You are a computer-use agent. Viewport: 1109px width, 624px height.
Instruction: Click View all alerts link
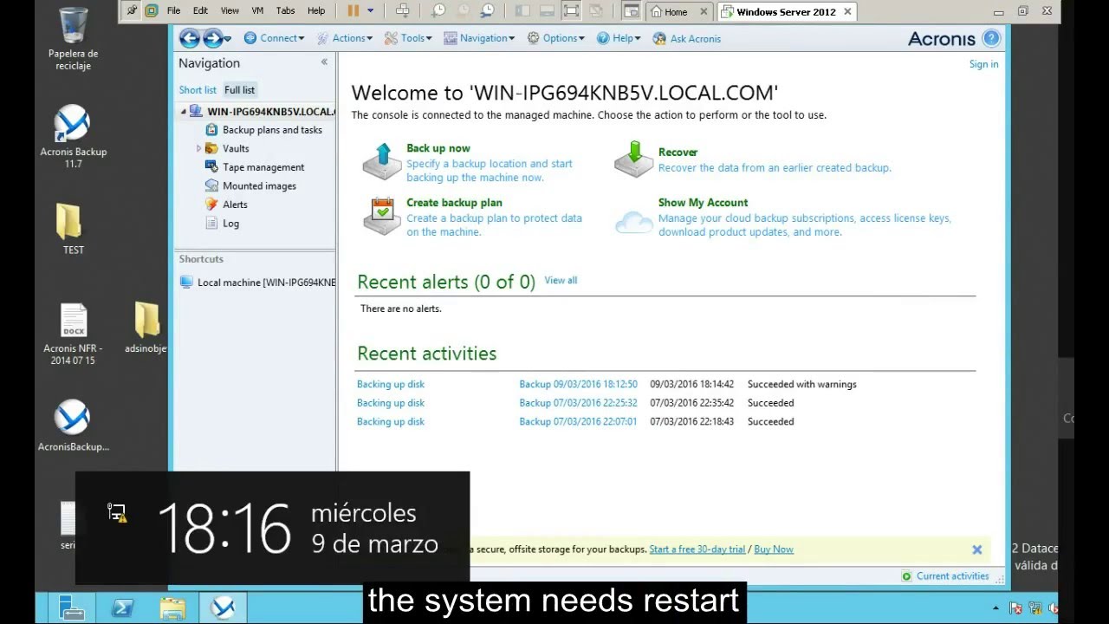pyautogui.click(x=561, y=280)
